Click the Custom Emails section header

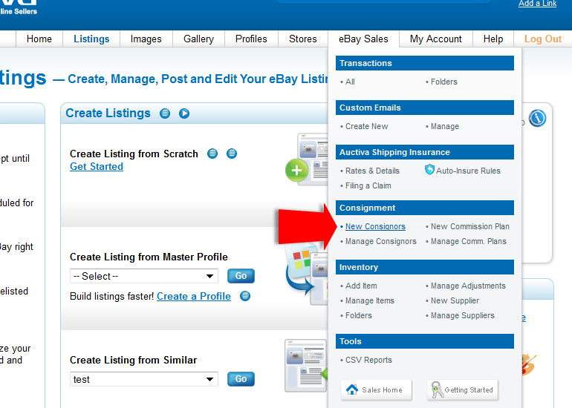[x=425, y=108]
